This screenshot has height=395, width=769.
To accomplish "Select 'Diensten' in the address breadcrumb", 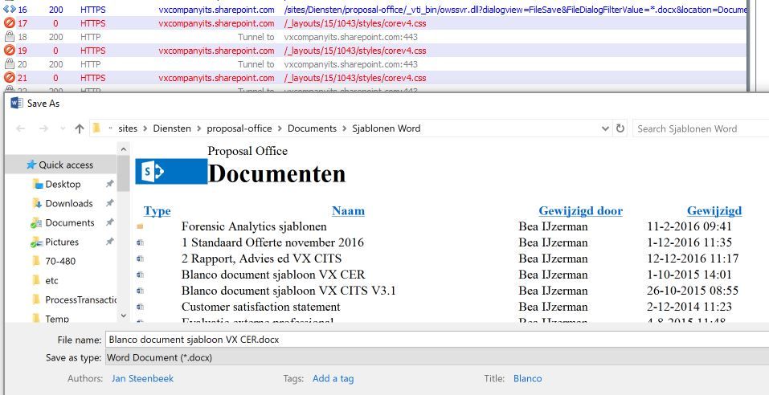I will (172, 128).
